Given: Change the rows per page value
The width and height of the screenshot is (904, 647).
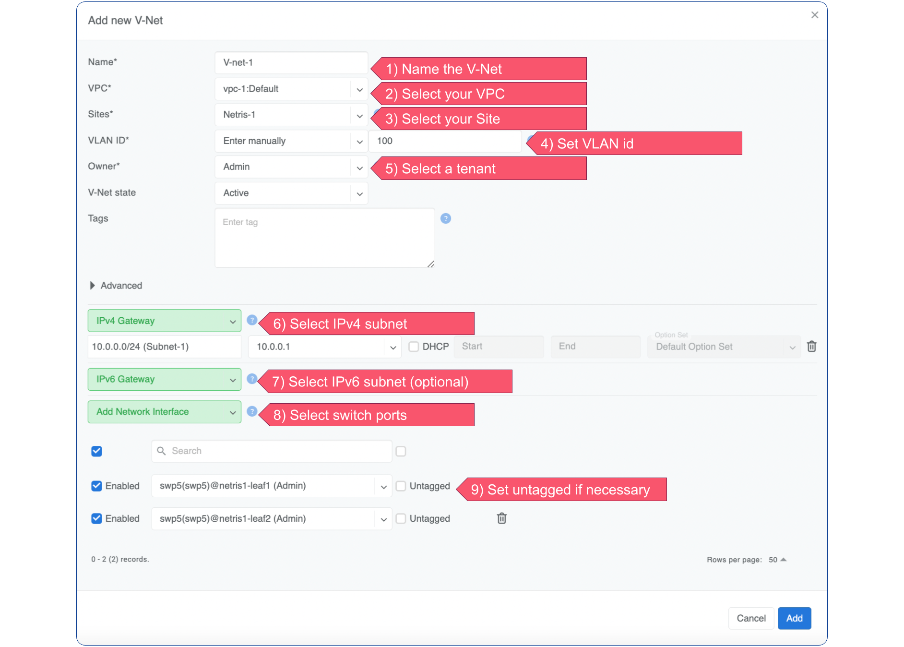Looking at the screenshot, I should pyautogui.click(x=777, y=560).
